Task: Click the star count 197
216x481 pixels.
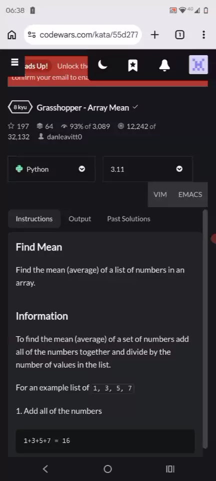Action: click(18, 126)
